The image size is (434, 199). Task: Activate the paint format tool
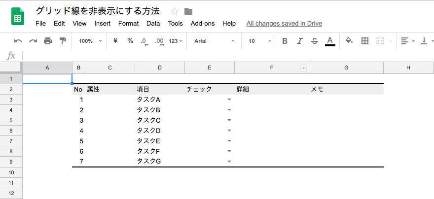63,41
